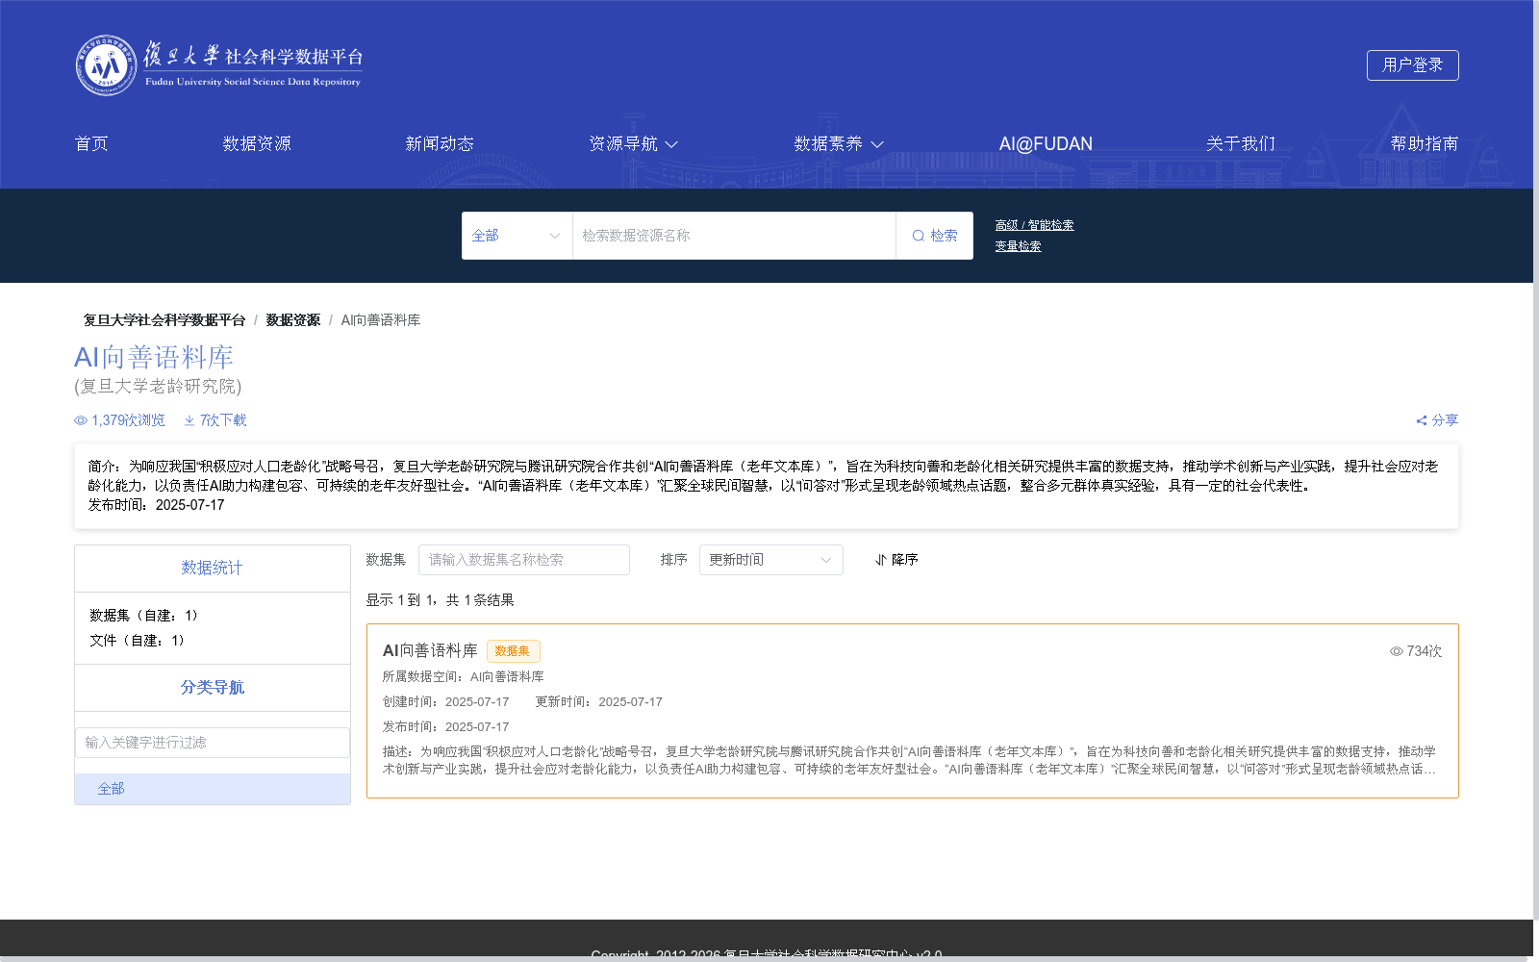
Task: Click the vertical page scrollbar
Action: 1536,462
